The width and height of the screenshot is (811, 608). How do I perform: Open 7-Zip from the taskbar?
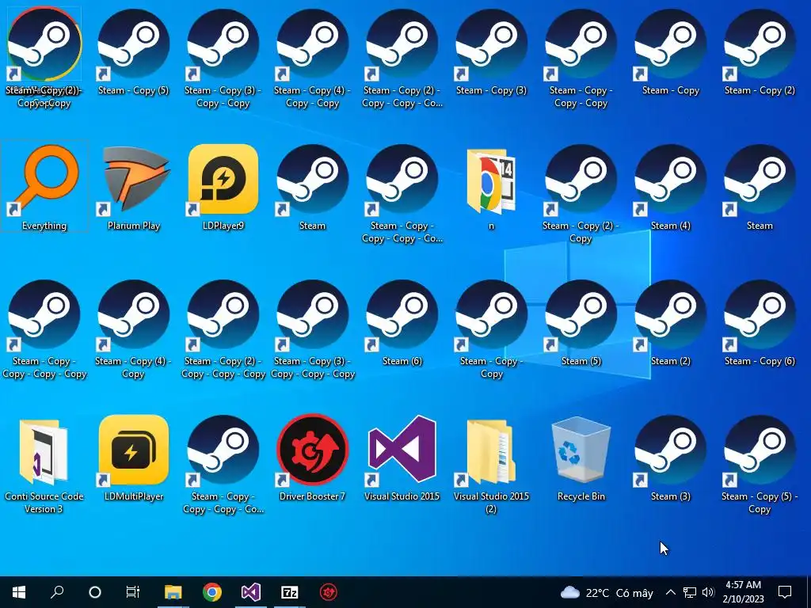click(290, 592)
